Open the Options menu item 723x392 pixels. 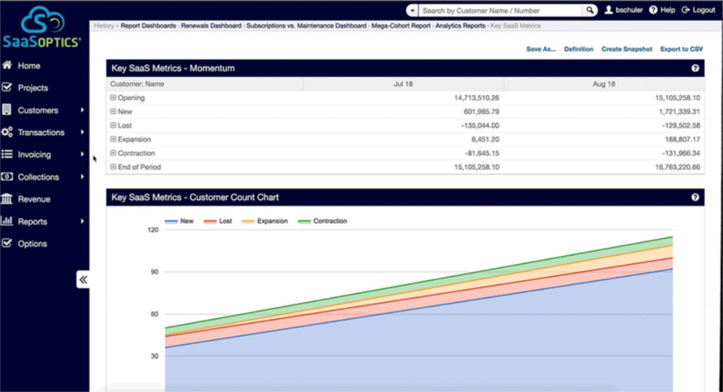click(32, 244)
